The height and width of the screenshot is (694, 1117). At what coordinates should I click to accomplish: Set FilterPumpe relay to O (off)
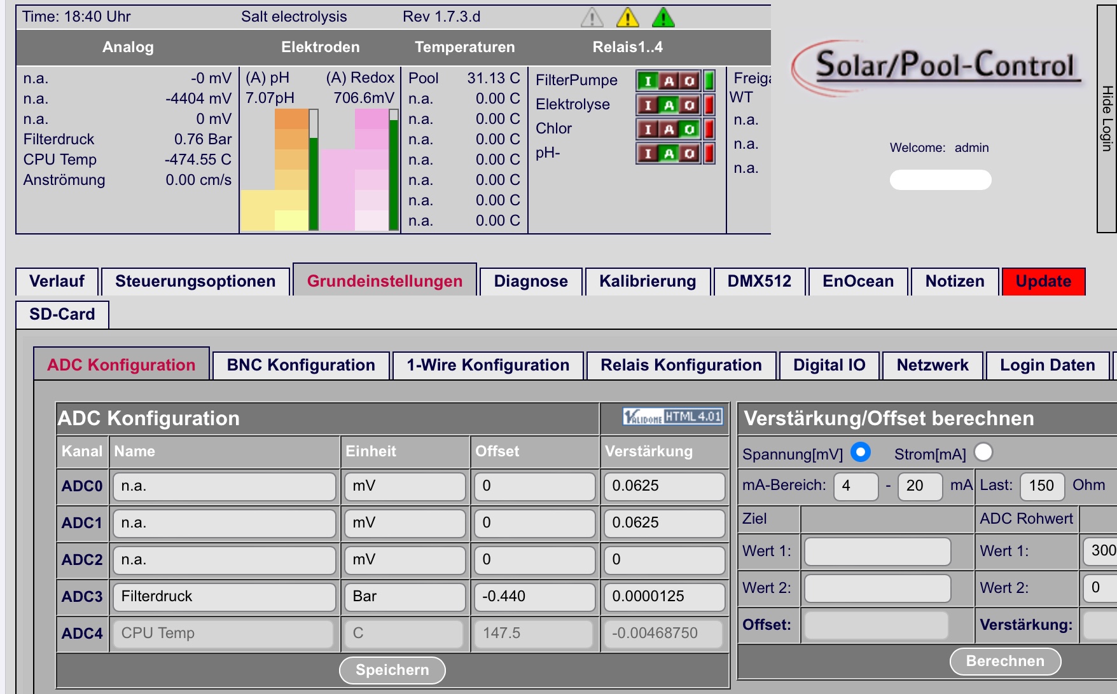(x=690, y=81)
